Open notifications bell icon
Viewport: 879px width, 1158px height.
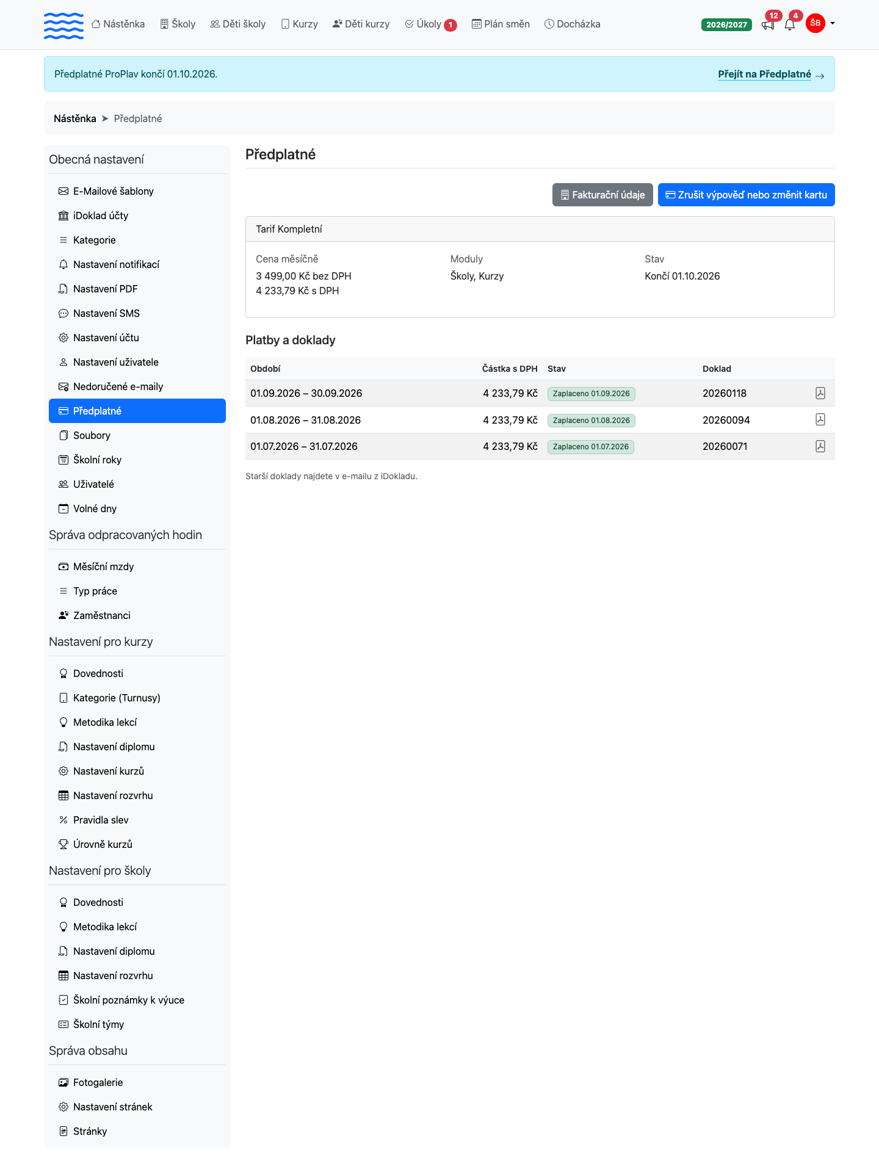pos(790,25)
